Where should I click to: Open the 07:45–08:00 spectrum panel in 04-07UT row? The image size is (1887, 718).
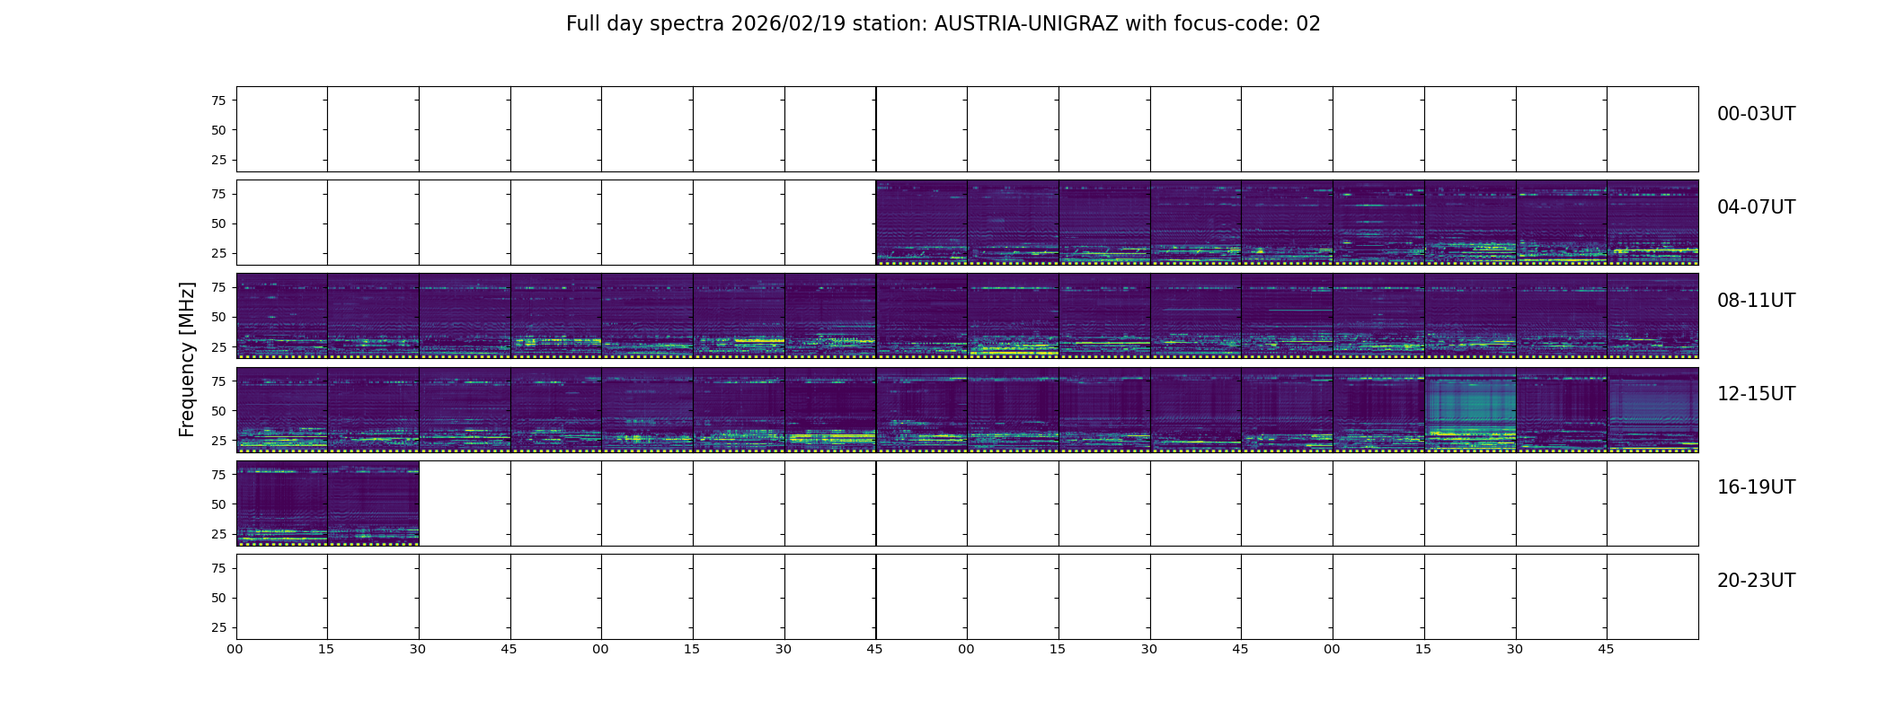point(1652,223)
